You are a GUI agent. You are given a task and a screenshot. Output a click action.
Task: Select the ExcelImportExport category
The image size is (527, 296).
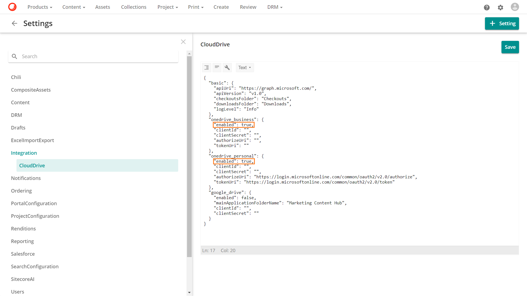click(x=32, y=140)
